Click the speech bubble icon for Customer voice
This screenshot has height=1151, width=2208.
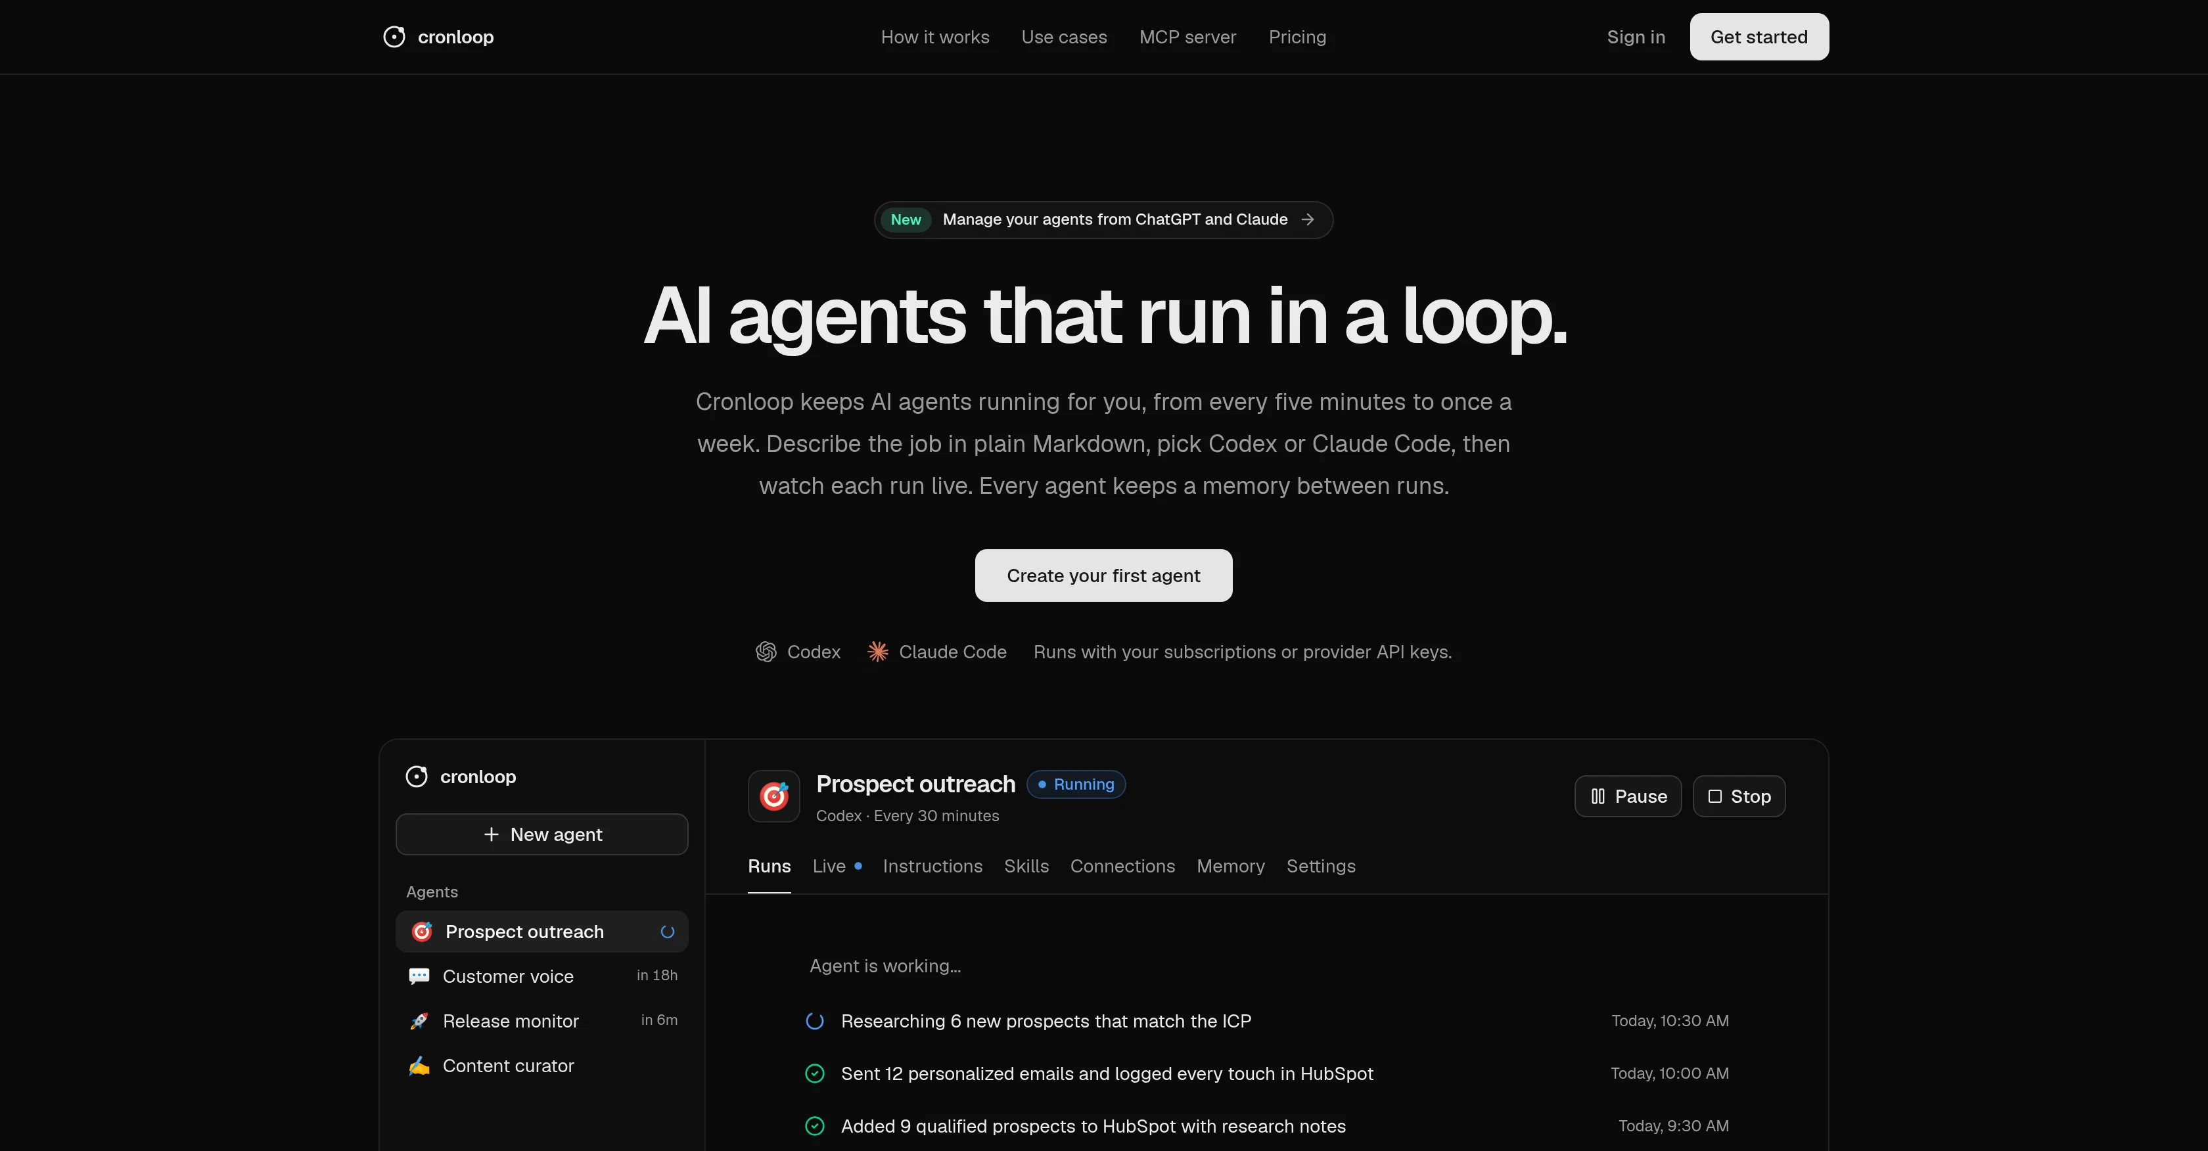pyautogui.click(x=419, y=976)
